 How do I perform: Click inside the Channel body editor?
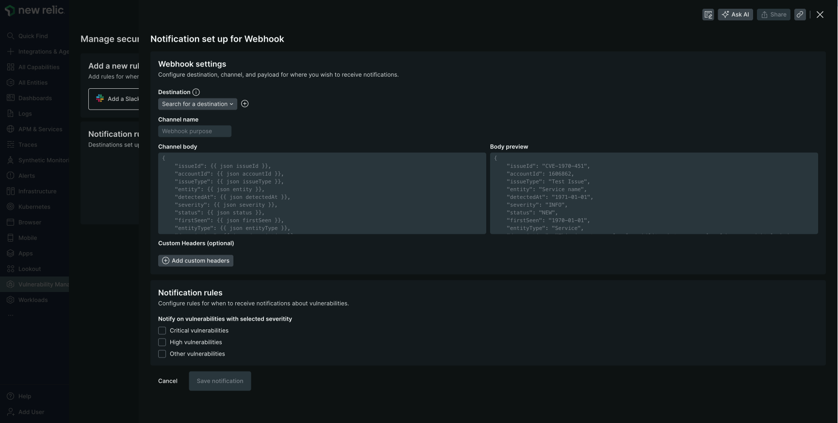pyautogui.click(x=322, y=194)
